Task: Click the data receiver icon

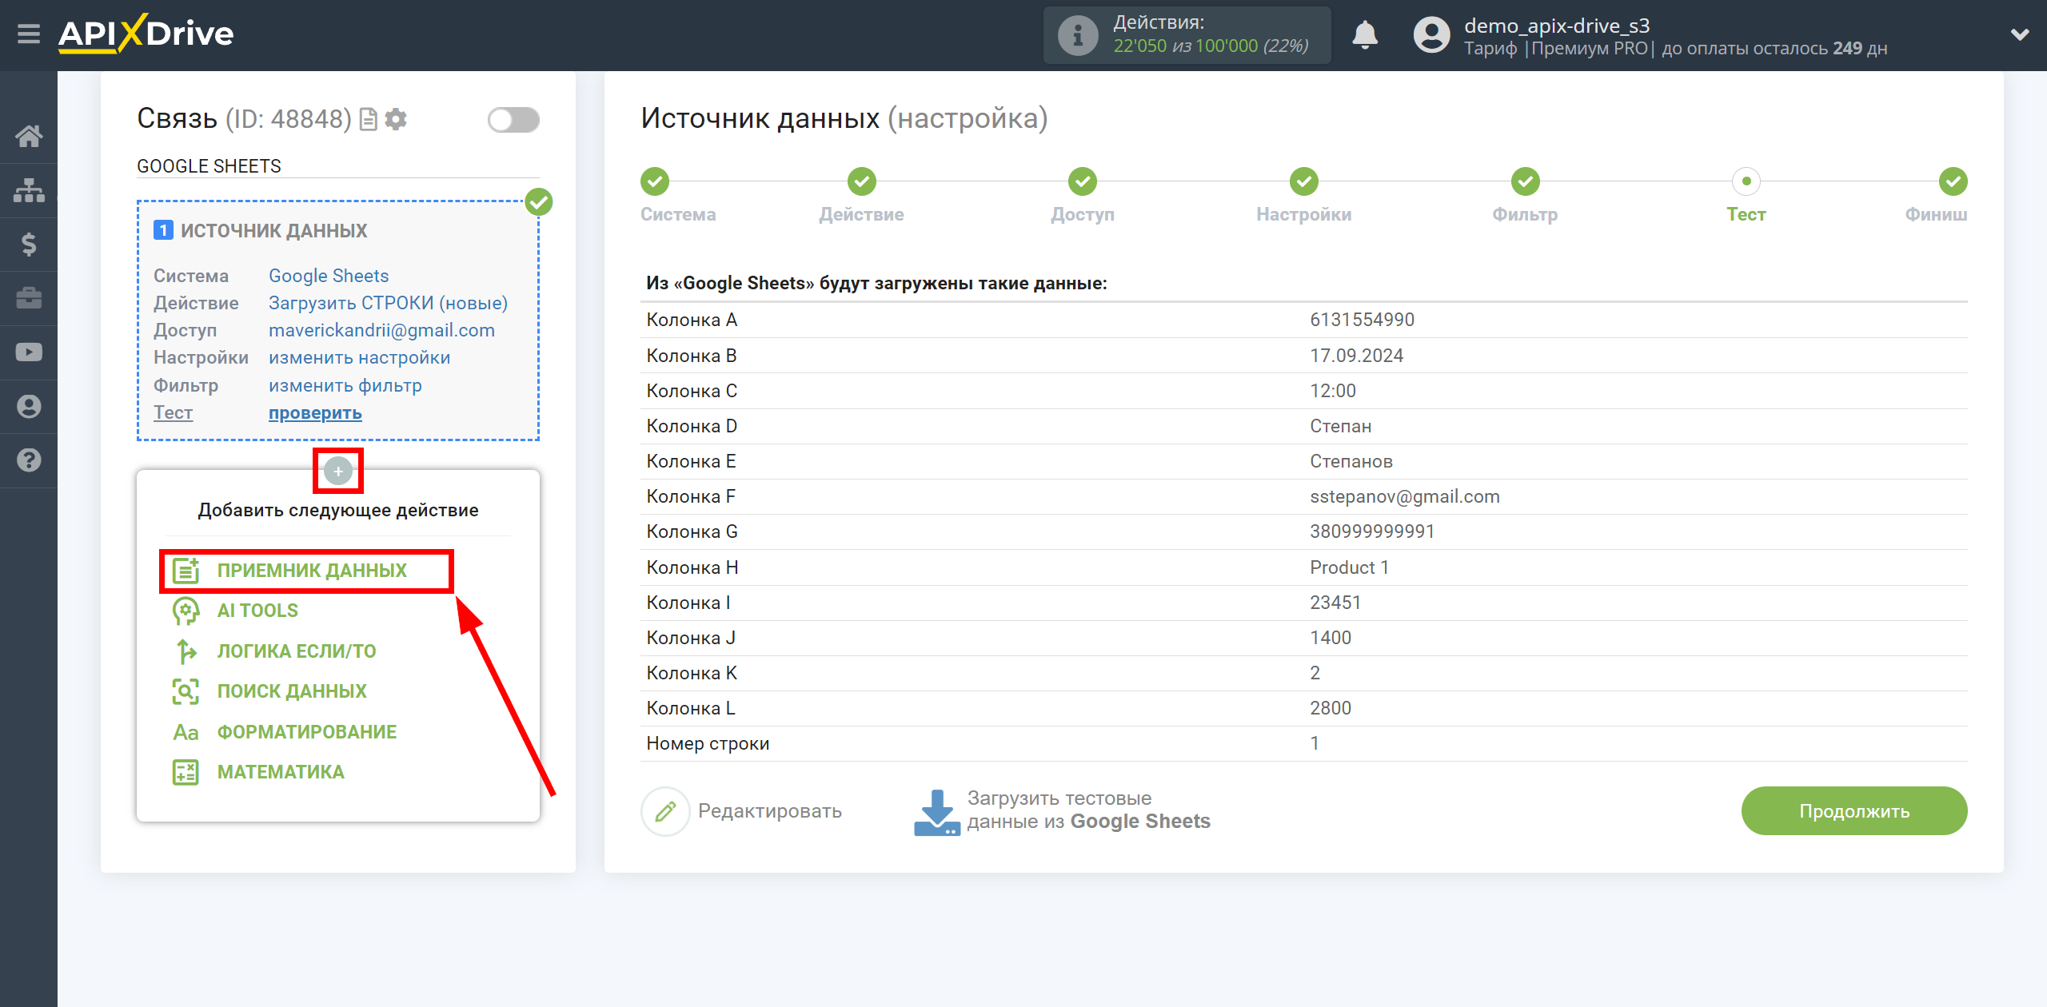Action: 186,571
